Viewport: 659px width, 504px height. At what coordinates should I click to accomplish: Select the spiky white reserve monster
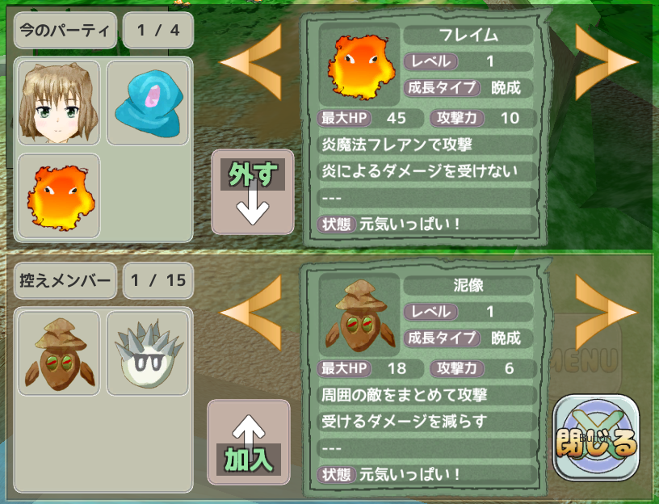click(x=148, y=353)
